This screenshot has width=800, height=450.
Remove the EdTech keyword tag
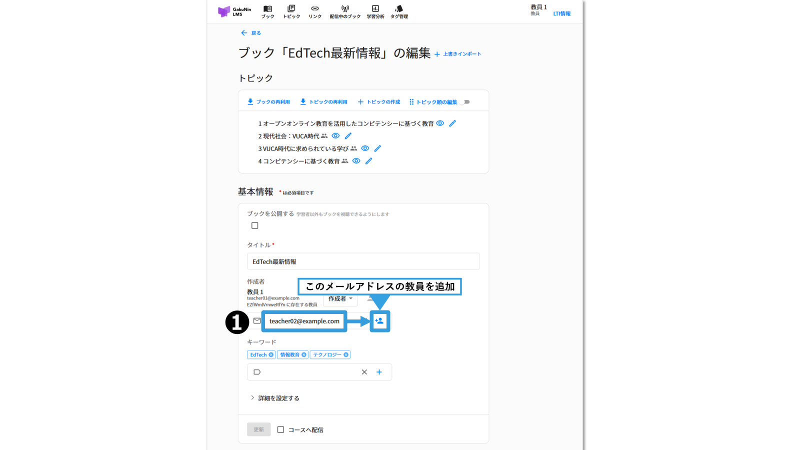point(271,355)
